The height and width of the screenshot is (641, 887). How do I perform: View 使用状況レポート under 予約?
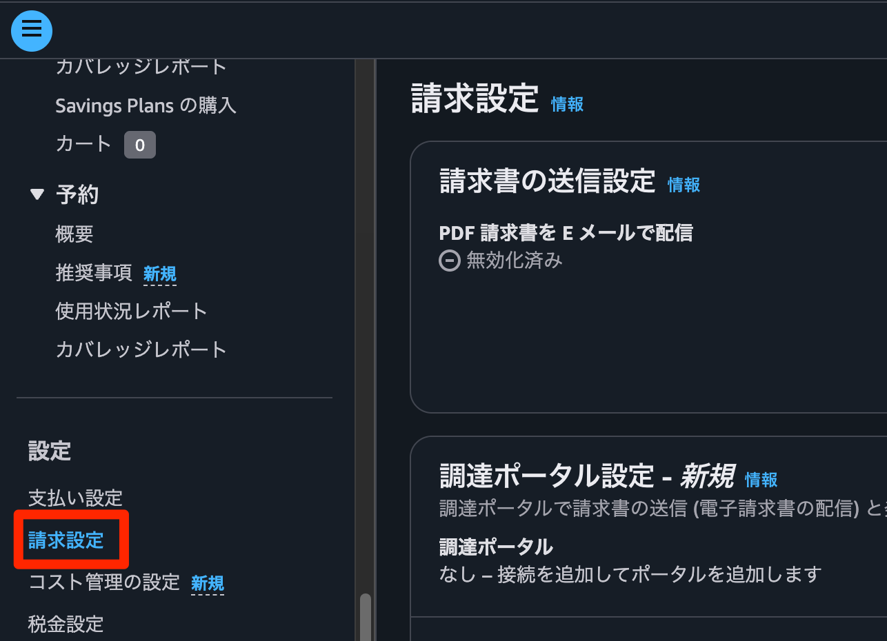tap(131, 310)
